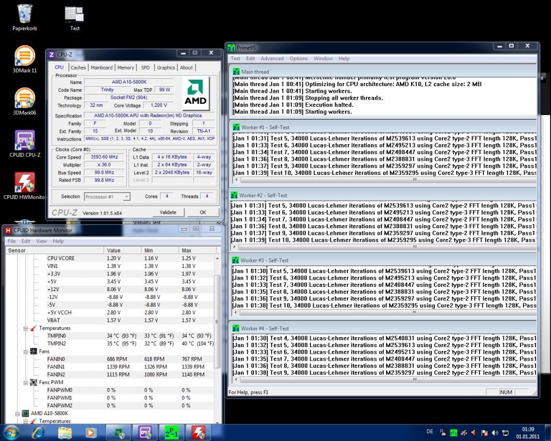Click the Worker #4 Self-Test window icon

click(235, 328)
